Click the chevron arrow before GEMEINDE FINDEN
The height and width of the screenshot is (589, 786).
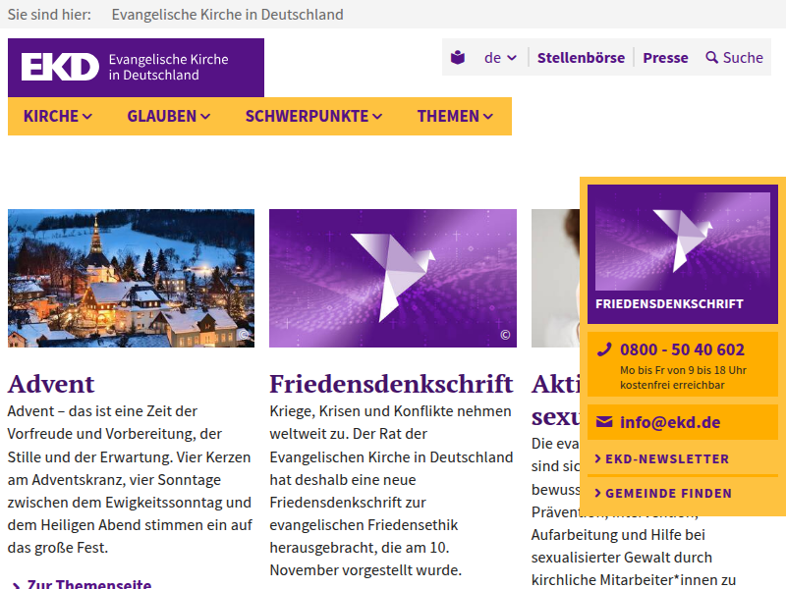point(599,494)
